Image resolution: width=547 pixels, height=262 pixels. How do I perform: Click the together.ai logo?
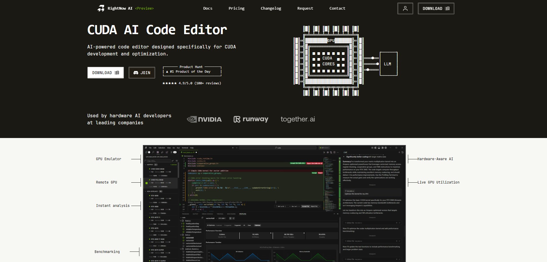297,119
